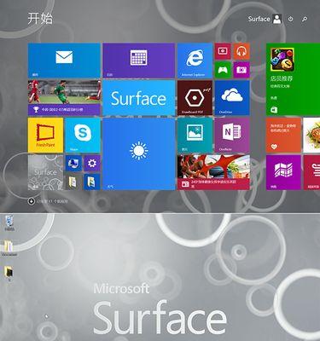Open the Surface user account menu

pos(265,19)
